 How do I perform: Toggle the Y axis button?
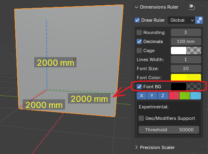point(152,96)
